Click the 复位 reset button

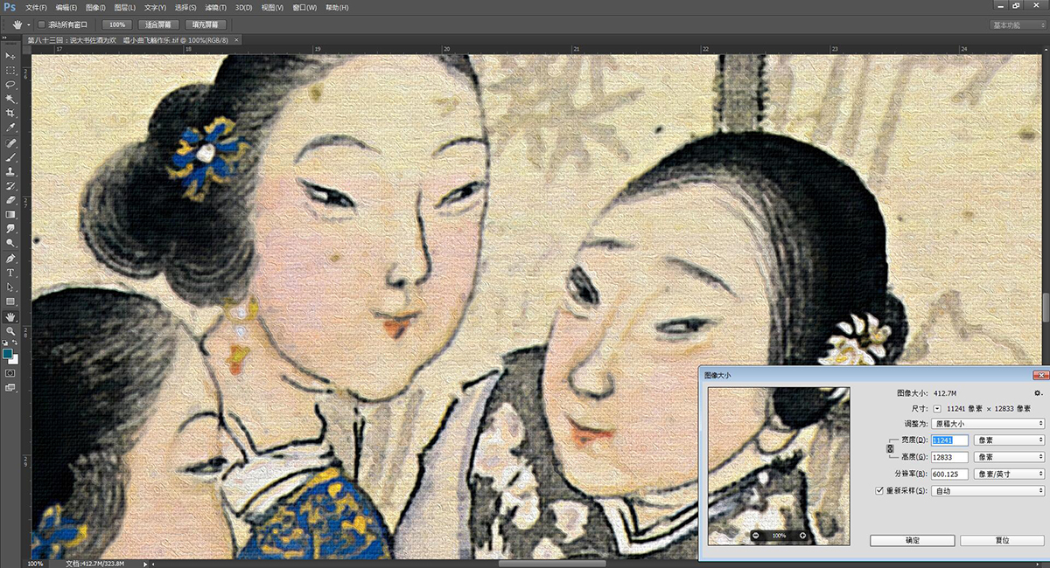tap(1002, 541)
